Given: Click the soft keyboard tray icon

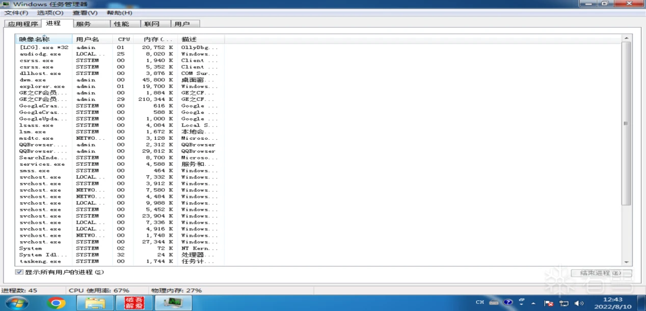Looking at the screenshot, I should point(494,302).
